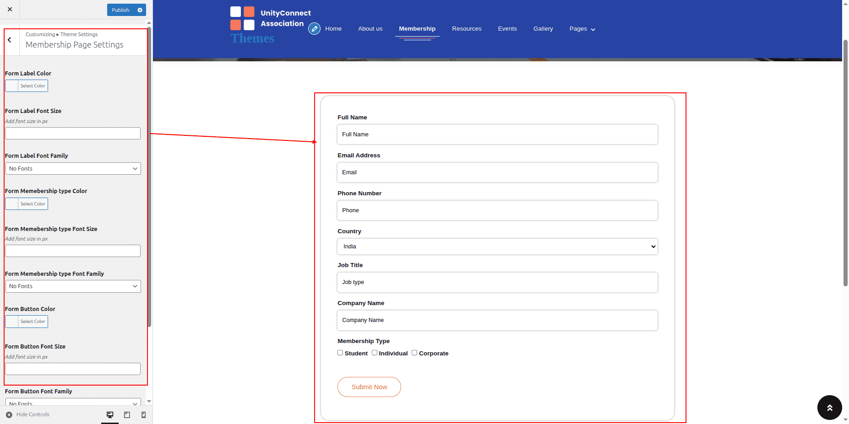Image resolution: width=849 pixels, height=424 pixels.
Task: Close the Customizer with the X icon
Action: point(10,9)
